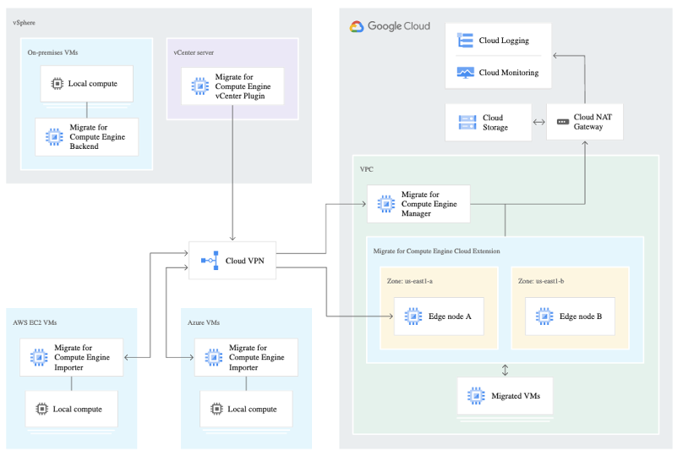Select the Edge node A label

tap(450, 317)
